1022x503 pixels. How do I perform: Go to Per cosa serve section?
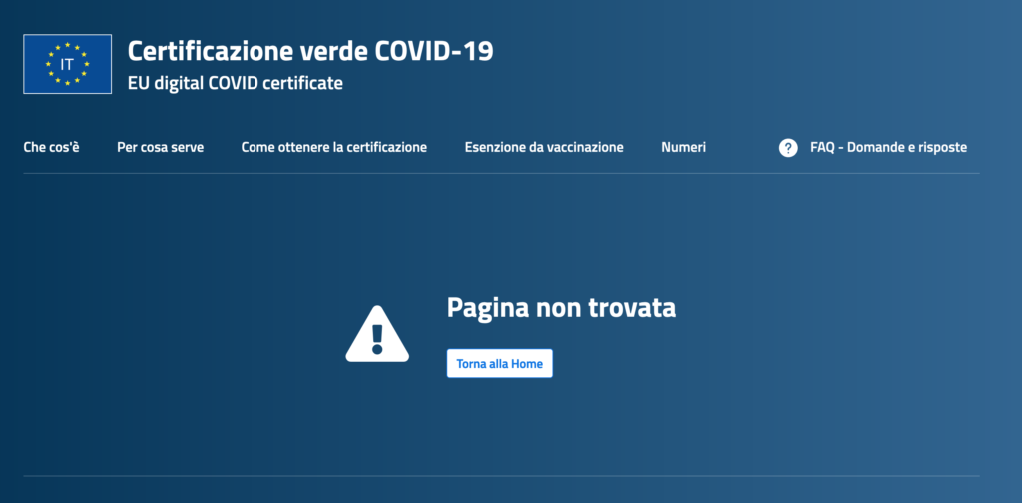[x=160, y=147]
